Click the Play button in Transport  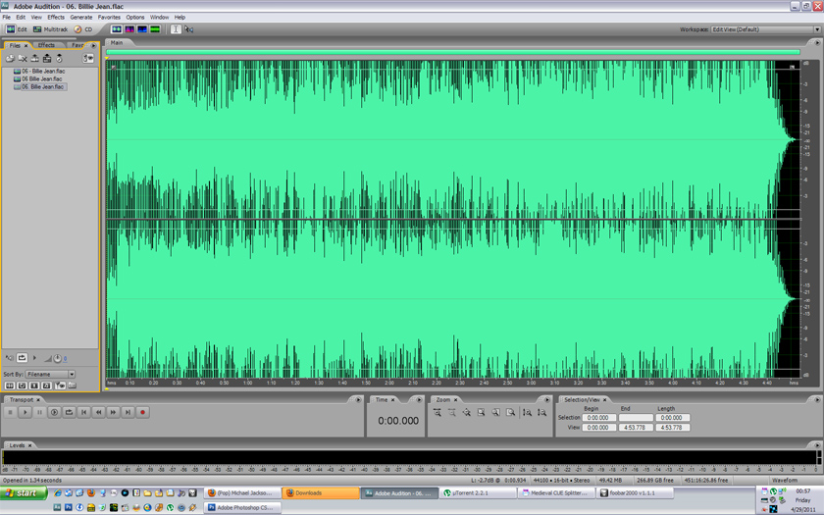pyautogui.click(x=25, y=413)
